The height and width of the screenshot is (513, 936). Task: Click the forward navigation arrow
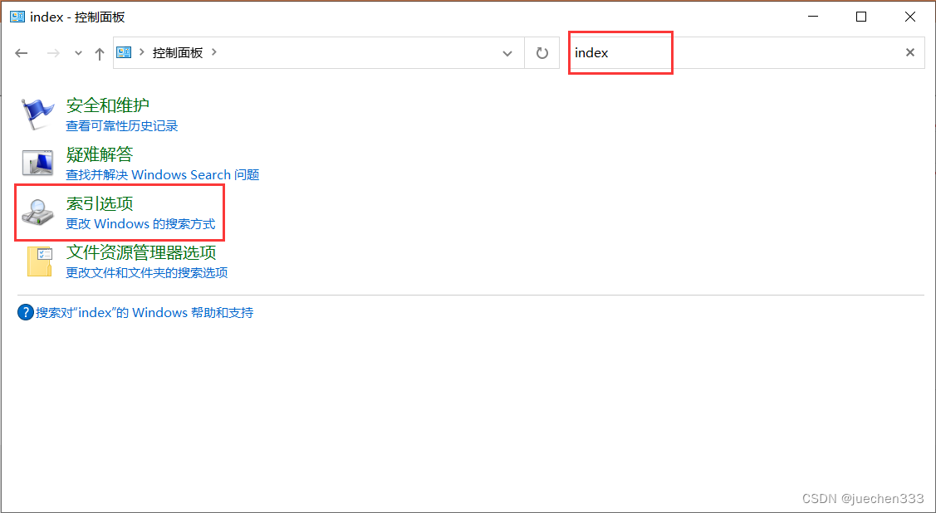click(x=53, y=53)
